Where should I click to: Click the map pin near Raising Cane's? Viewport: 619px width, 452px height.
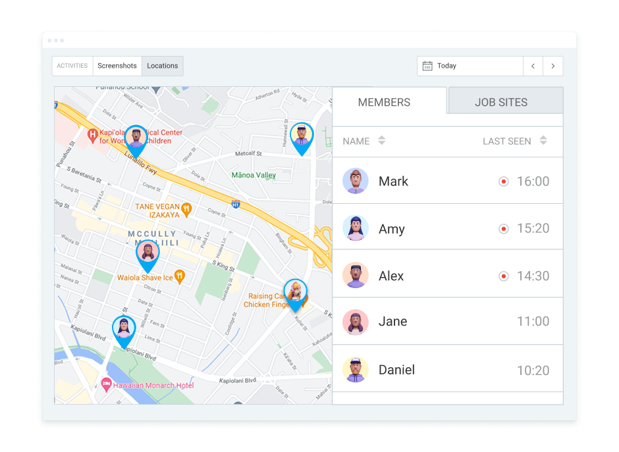pos(295,293)
